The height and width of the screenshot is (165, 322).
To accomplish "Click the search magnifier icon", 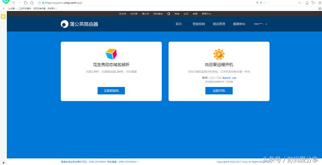I will (299, 3).
